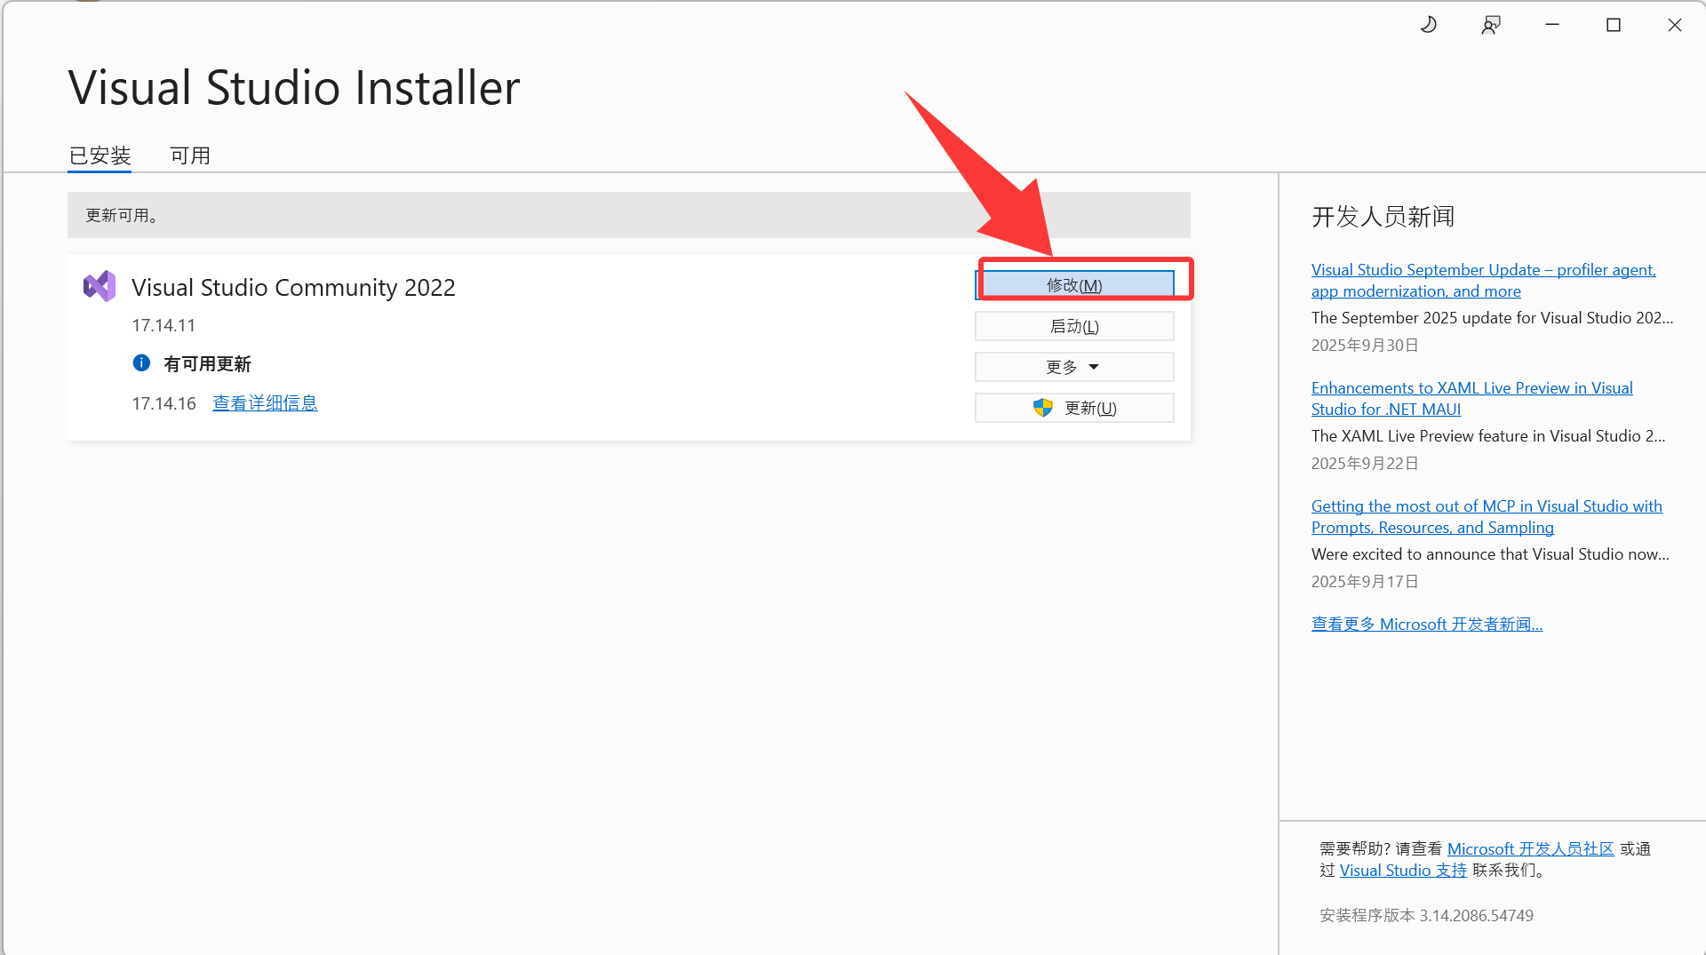Click the September 2025 update summary text

pos(1492,318)
